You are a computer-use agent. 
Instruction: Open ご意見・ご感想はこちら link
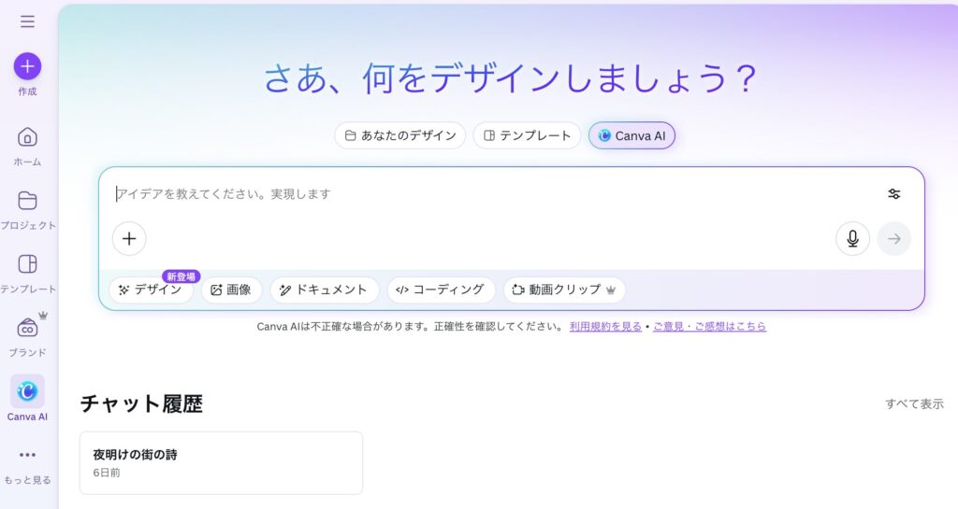[x=709, y=327]
